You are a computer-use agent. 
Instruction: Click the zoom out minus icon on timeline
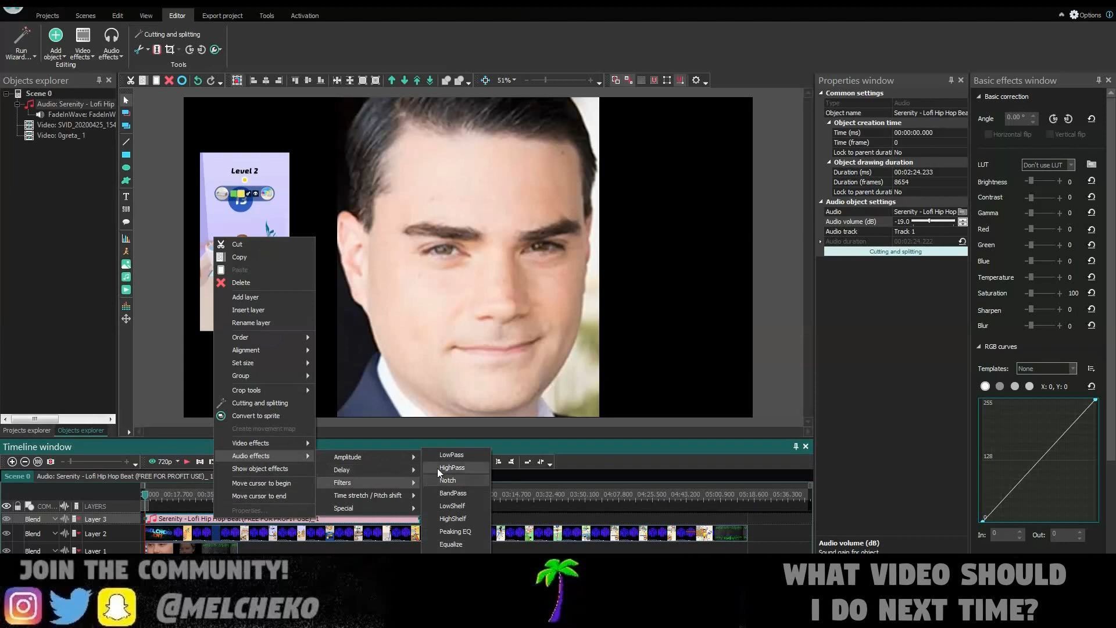click(x=24, y=462)
